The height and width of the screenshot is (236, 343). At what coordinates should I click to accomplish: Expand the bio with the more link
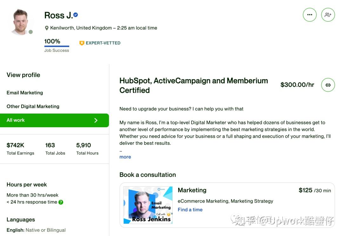[x=125, y=157]
